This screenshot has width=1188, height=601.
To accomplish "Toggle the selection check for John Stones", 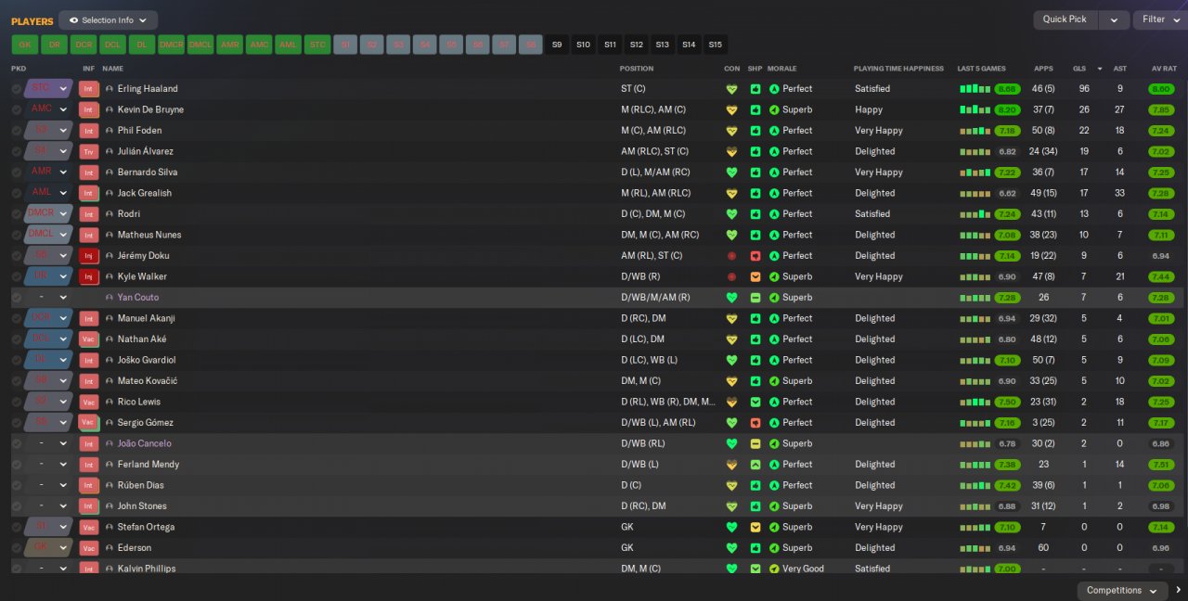I will click(x=17, y=506).
